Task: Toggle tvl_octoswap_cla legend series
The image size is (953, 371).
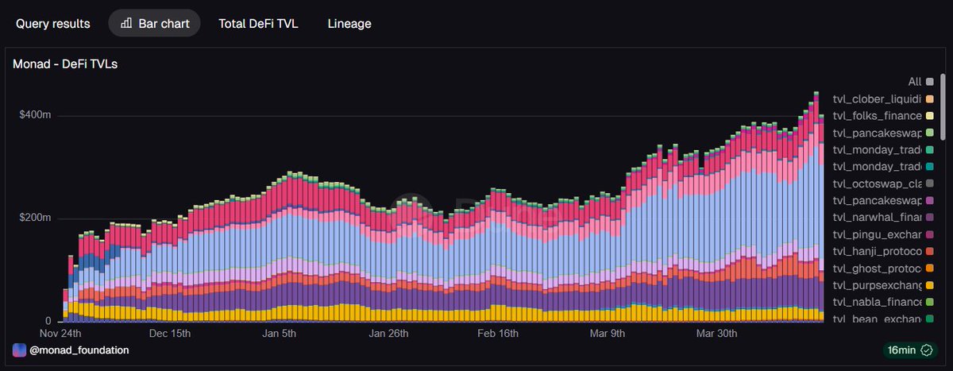Action: pyautogui.click(x=883, y=184)
